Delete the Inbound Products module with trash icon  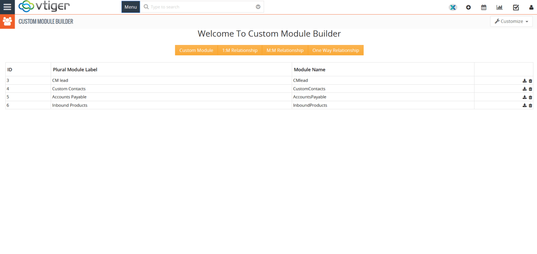click(x=530, y=105)
